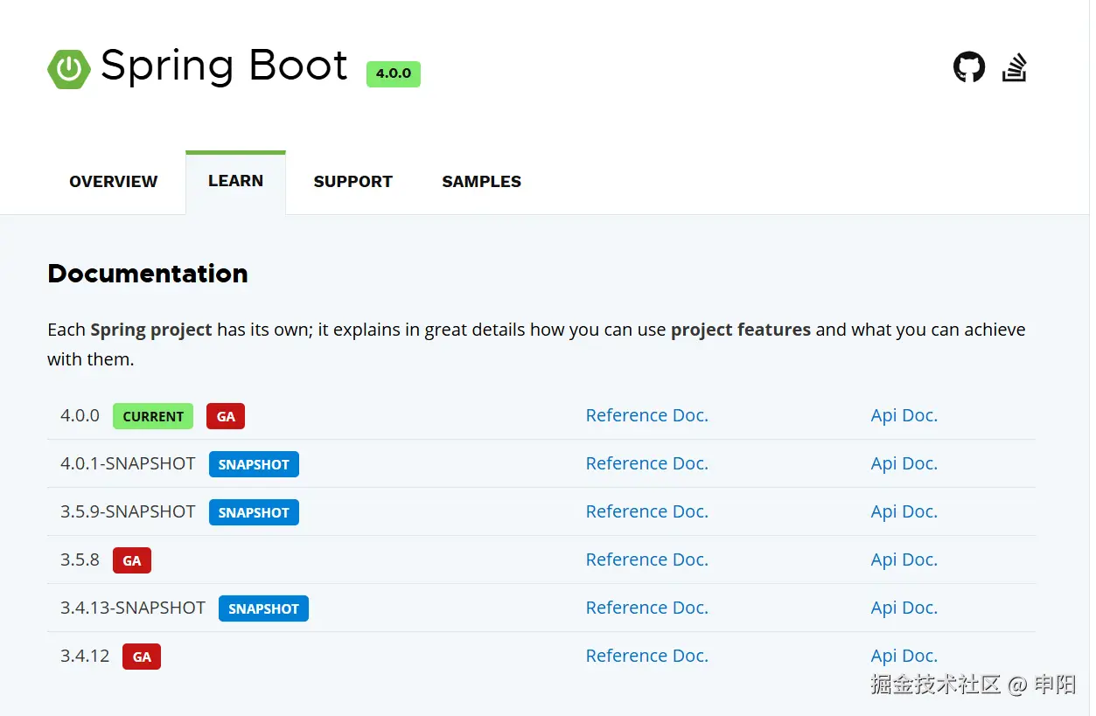
Task: Open Api Doc. for version 3.5.8
Action: pyautogui.click(x=904, y=560)
